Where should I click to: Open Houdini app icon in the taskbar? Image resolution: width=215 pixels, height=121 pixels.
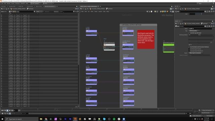pos(75,119)
